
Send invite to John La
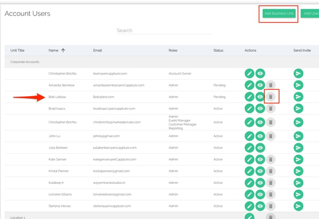(x=299, y=136)
